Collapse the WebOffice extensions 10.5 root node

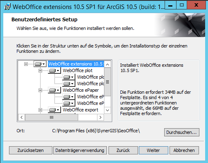[26, 64]
